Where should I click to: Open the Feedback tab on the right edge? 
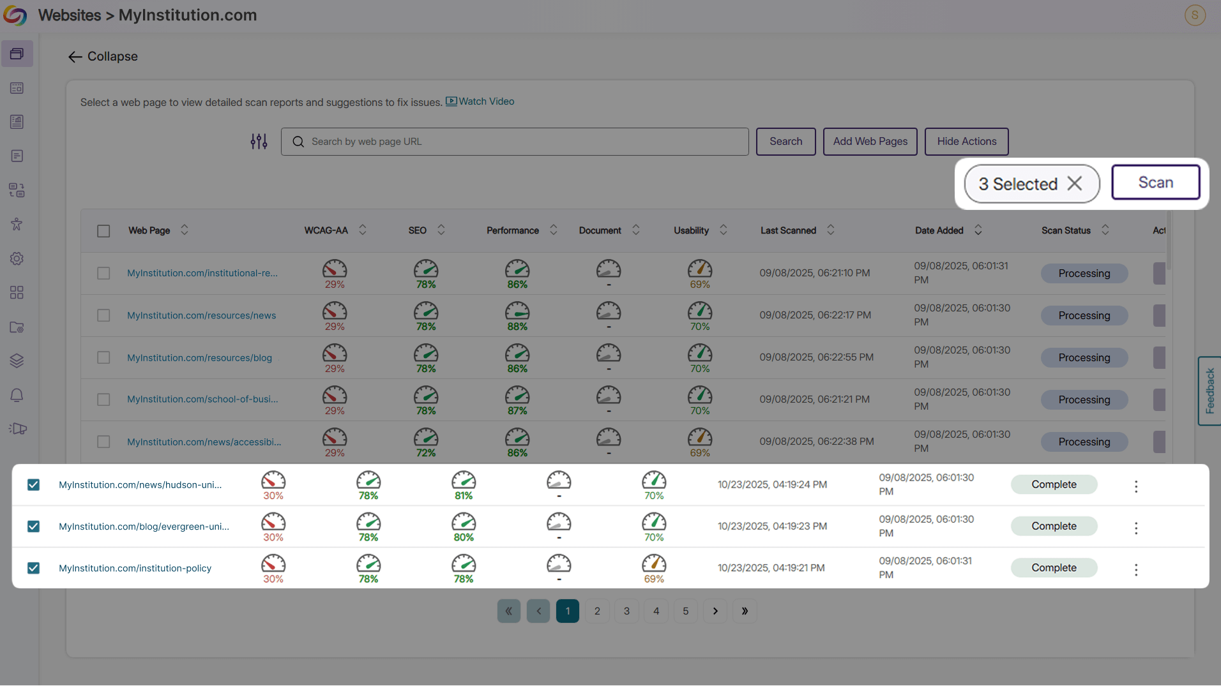point(1210,390)
